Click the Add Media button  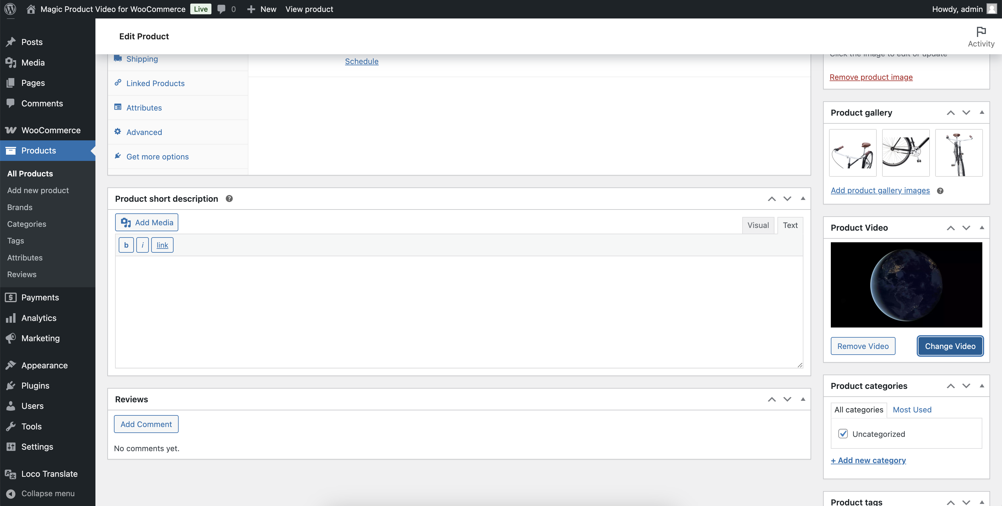pyautogui.click(x=147, y=222)
